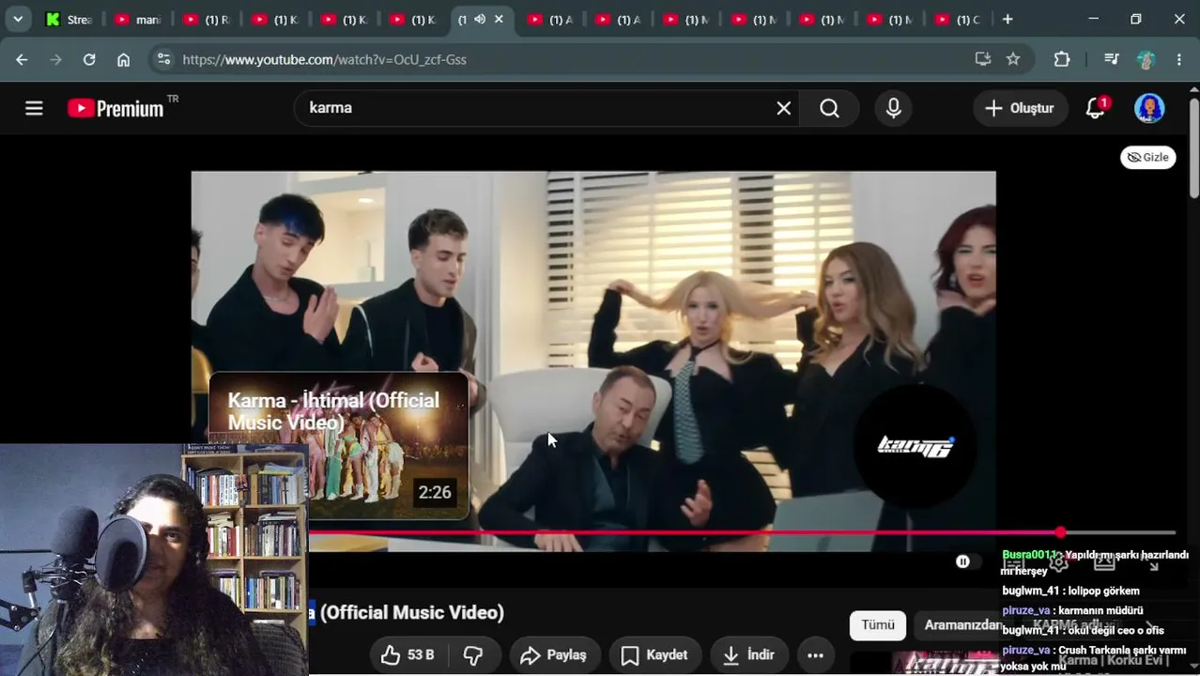The height and width of the screenshot is (676, 1200).
Task: Open the YouTube account avatar menu
Action: (1149, 108)
